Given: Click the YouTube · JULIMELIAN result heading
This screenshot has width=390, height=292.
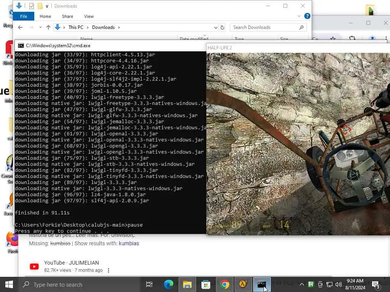Looking at the screenshot, I should (71, 263).
